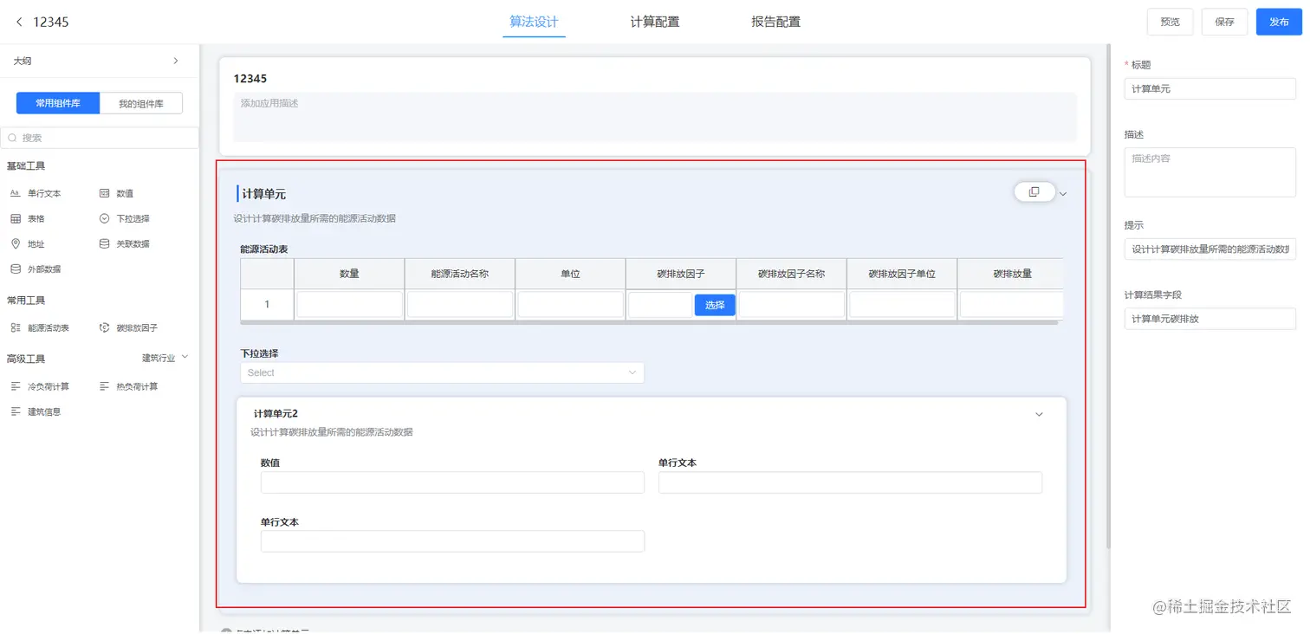Open the Select dropdown under 下拉选择
This screenshot has width=1310, height=634.
pyautogui.click(x=442, y=372)
